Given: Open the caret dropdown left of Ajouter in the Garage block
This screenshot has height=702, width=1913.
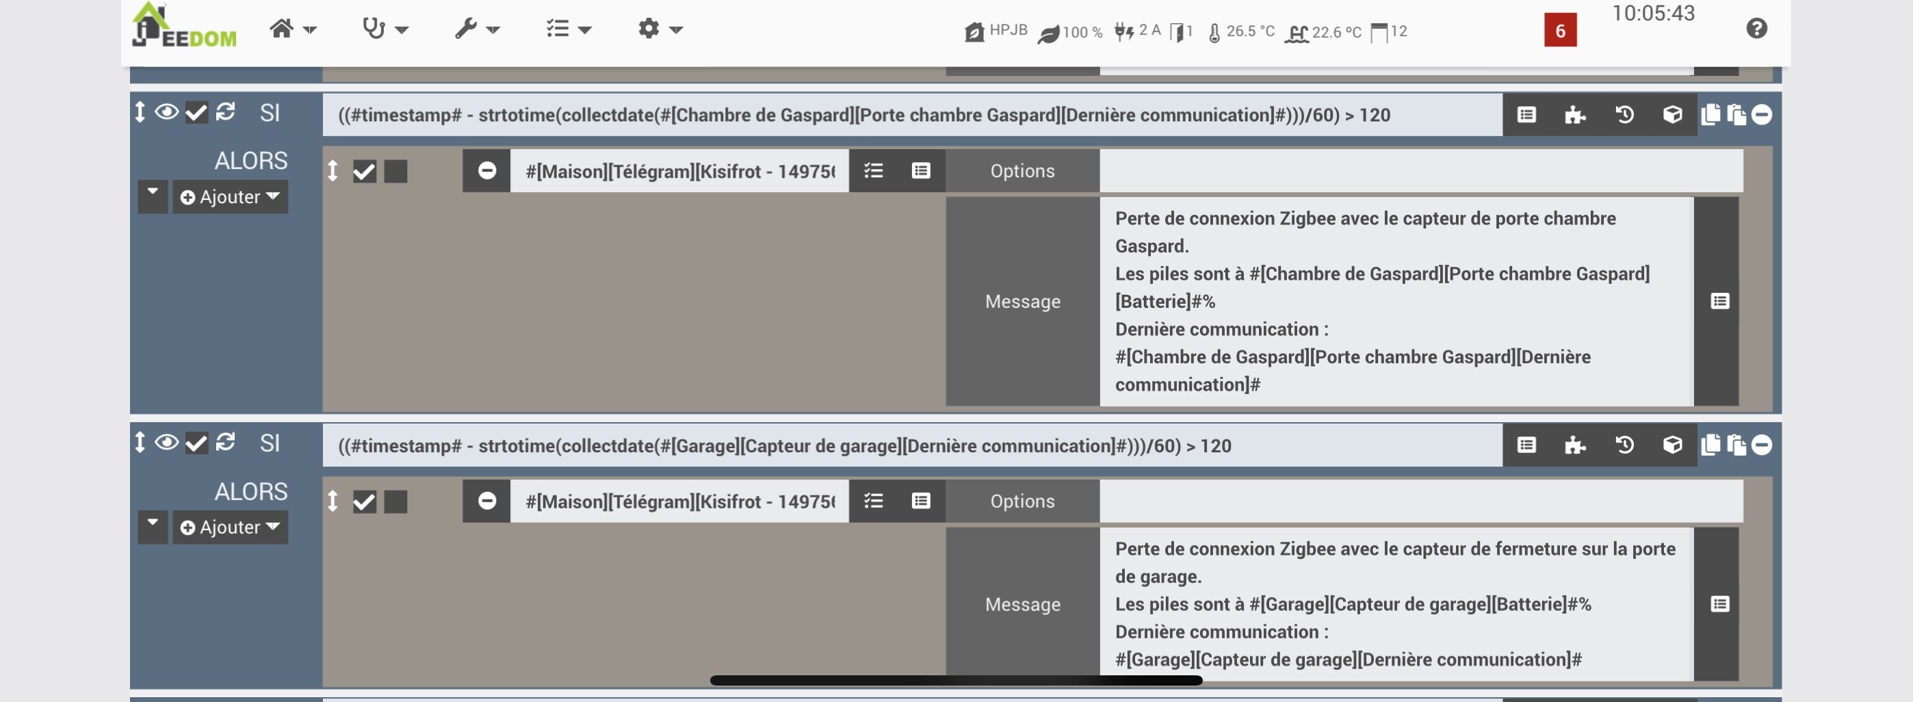Looking at the screenshot, I should (153, 527).
